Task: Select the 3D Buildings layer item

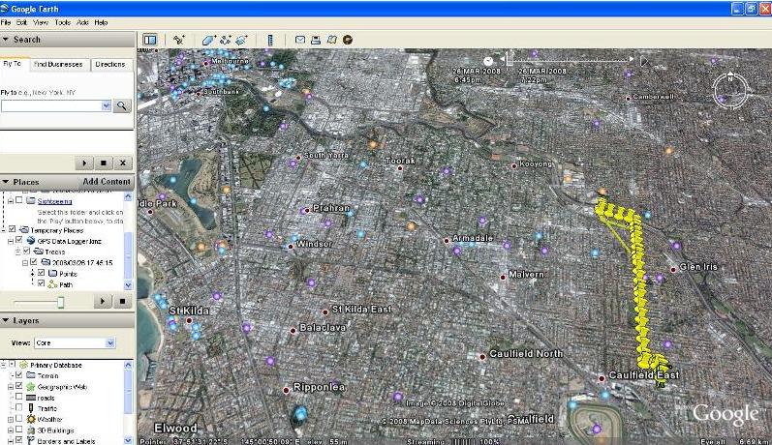Action: (x=55, y=430)
